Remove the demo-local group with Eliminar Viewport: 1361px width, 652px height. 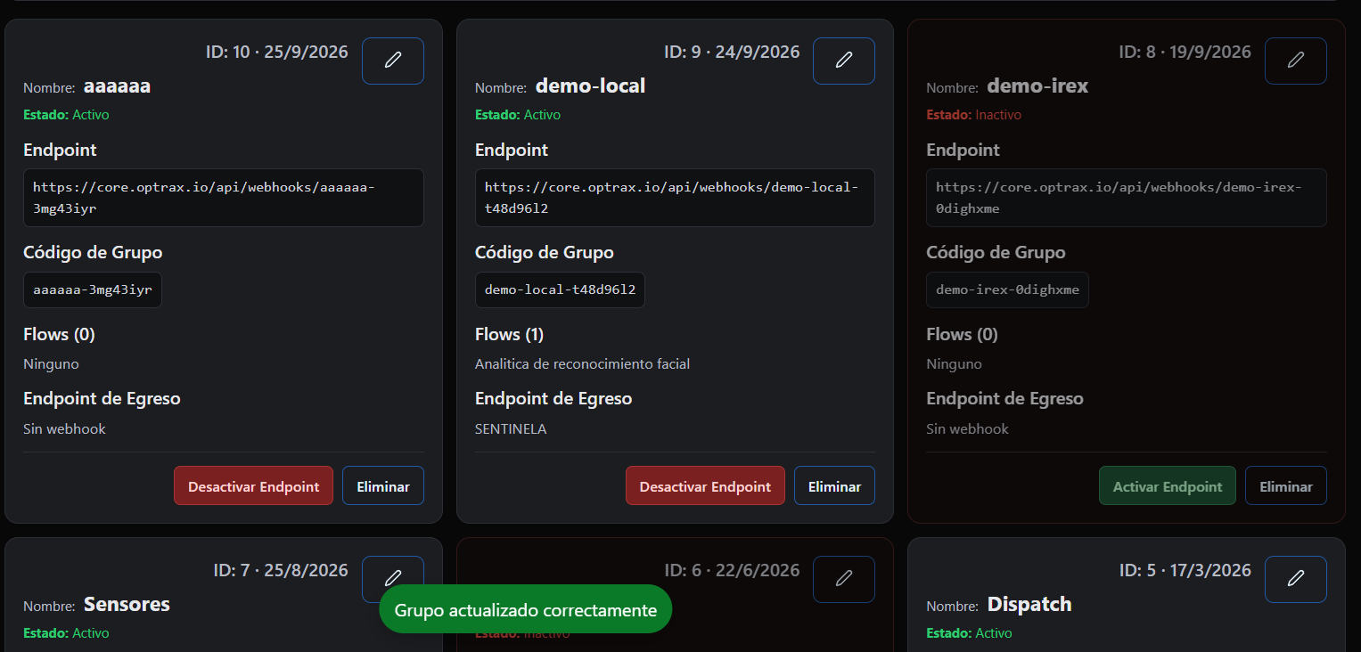834,485
